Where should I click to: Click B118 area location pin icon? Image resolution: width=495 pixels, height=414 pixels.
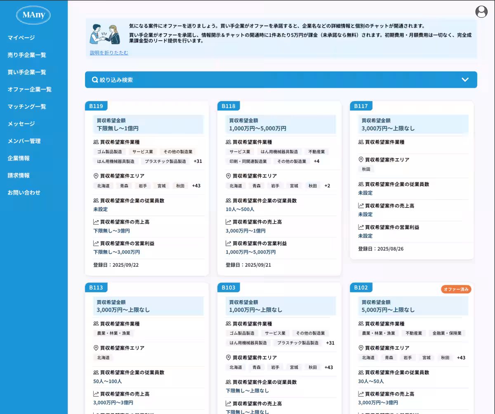pyautogui.click(x=228, y=176)
